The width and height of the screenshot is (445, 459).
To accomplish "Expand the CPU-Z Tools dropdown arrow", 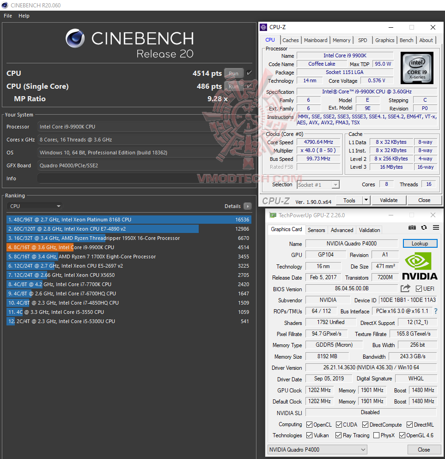I will click(x=366, y=200).
